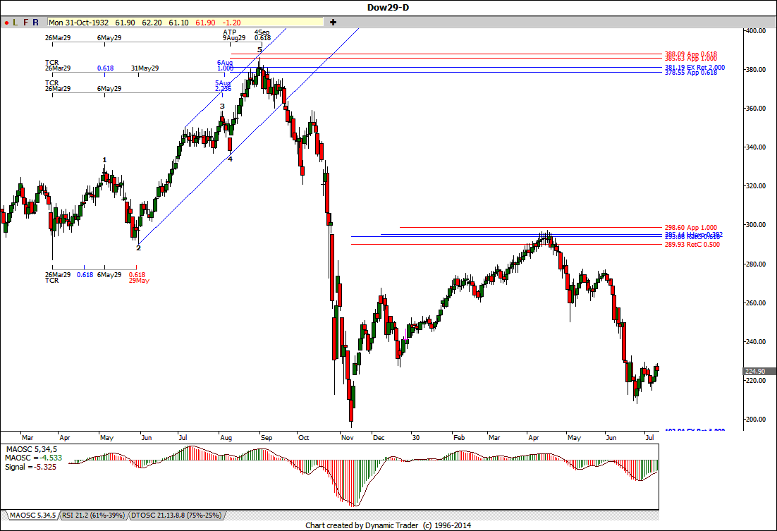Click the Sep month label on time axis
This screenshot has height=531, width=777.
click(266, 438)
